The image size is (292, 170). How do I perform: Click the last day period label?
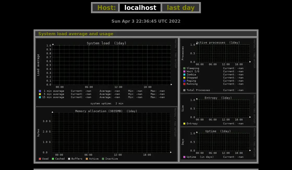coord(181,8)
